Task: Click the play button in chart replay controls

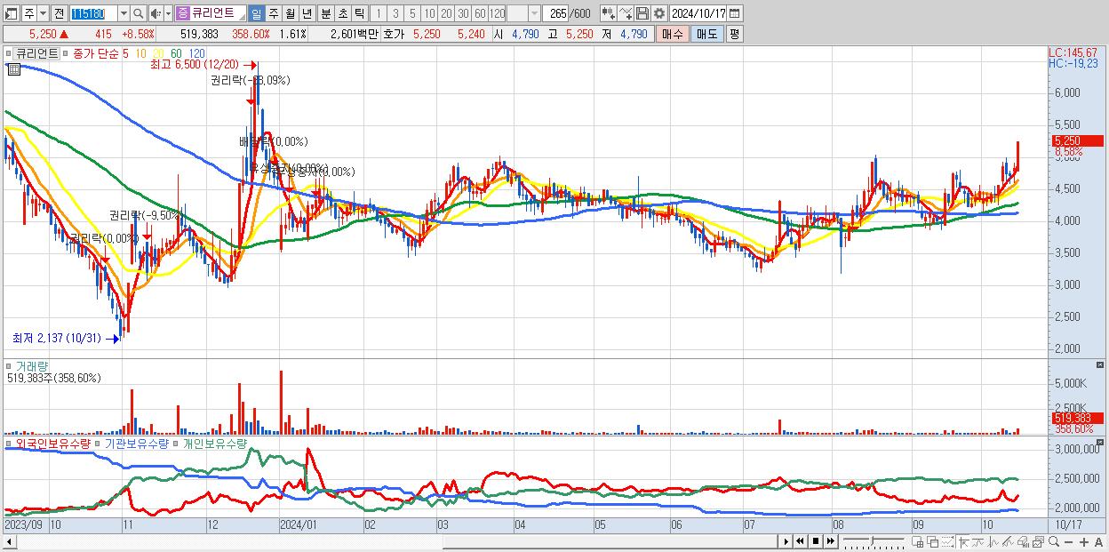Action: (x=786, y=541)
